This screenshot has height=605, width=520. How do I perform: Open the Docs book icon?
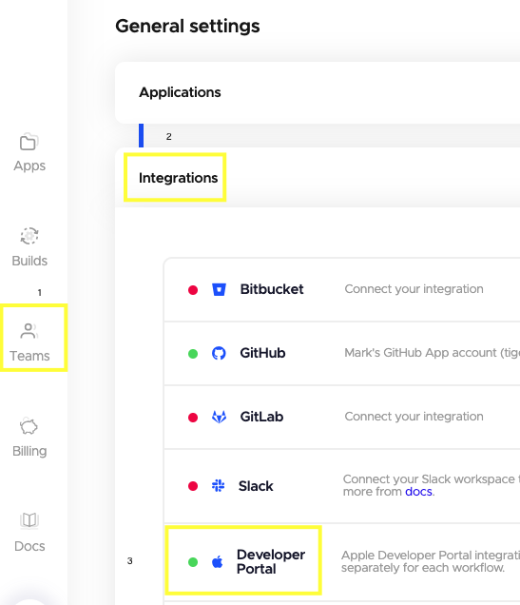[29, 520]
